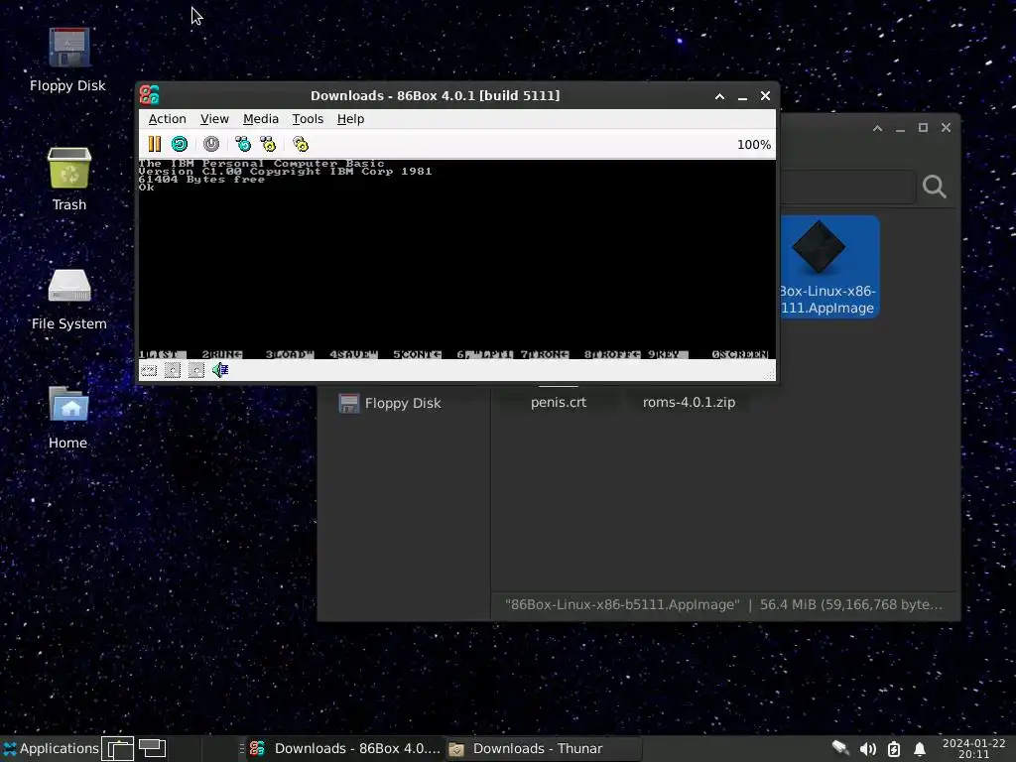Select Downloads - Thunar taskbar button
1016x762 pixels.
point(543,748)
